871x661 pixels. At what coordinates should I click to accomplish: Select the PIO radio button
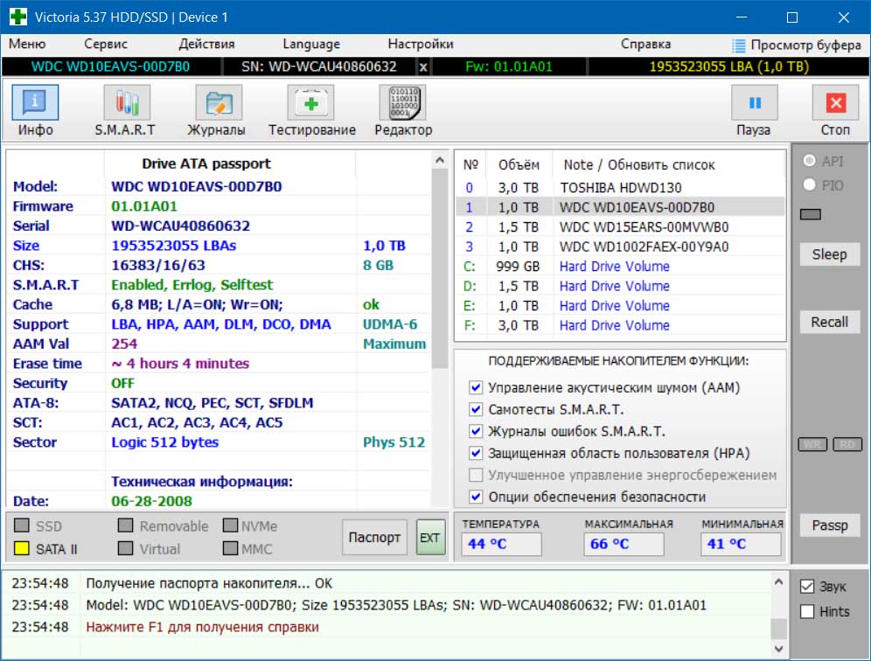coord(809,185)
